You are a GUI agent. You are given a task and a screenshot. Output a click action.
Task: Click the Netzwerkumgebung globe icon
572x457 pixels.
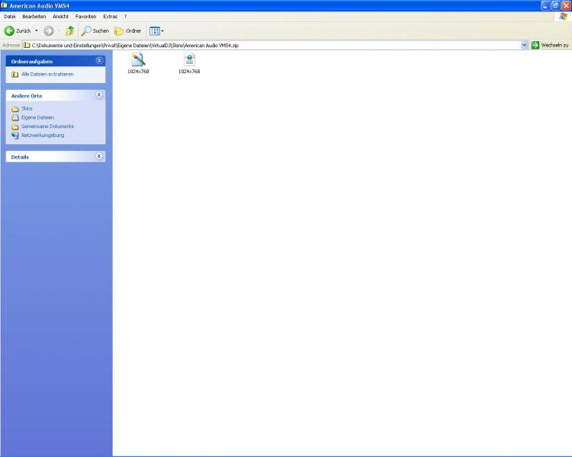click(15, 136)
